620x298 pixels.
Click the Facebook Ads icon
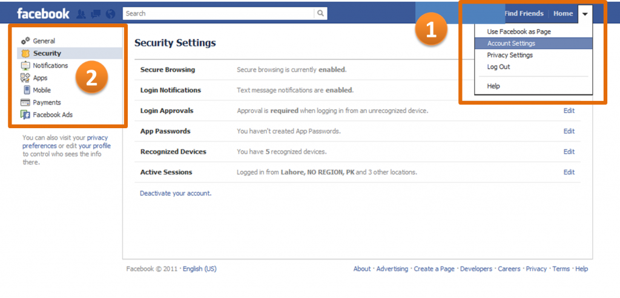click(x=25, y=115)
